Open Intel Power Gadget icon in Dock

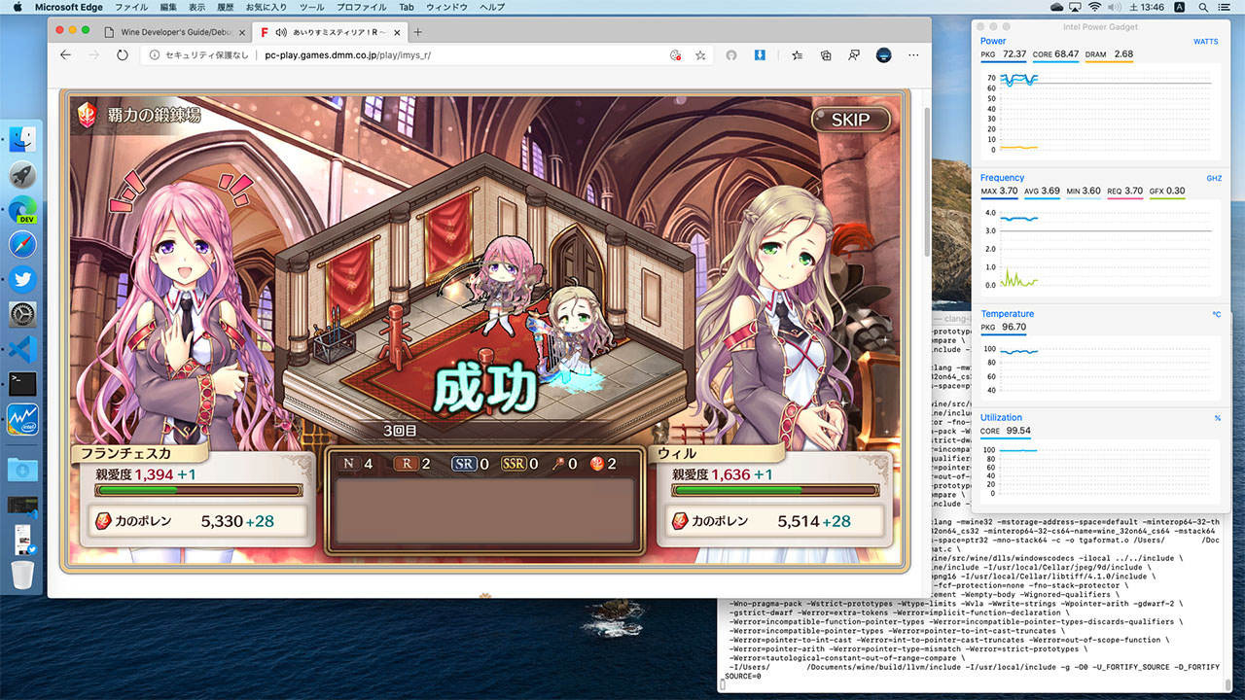22,419
